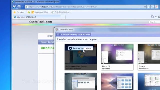Click the Internet Explorer back arrow

[14, 7]
